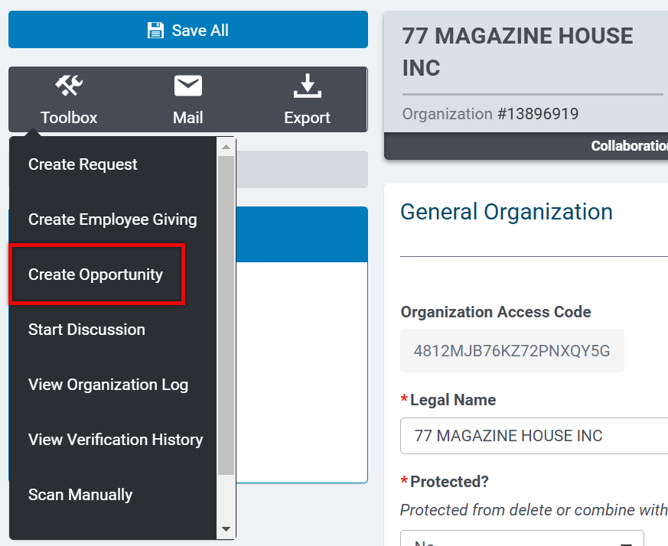Click the floppy disk icon on Save All
668x546 pixels.
pos(155,31)
